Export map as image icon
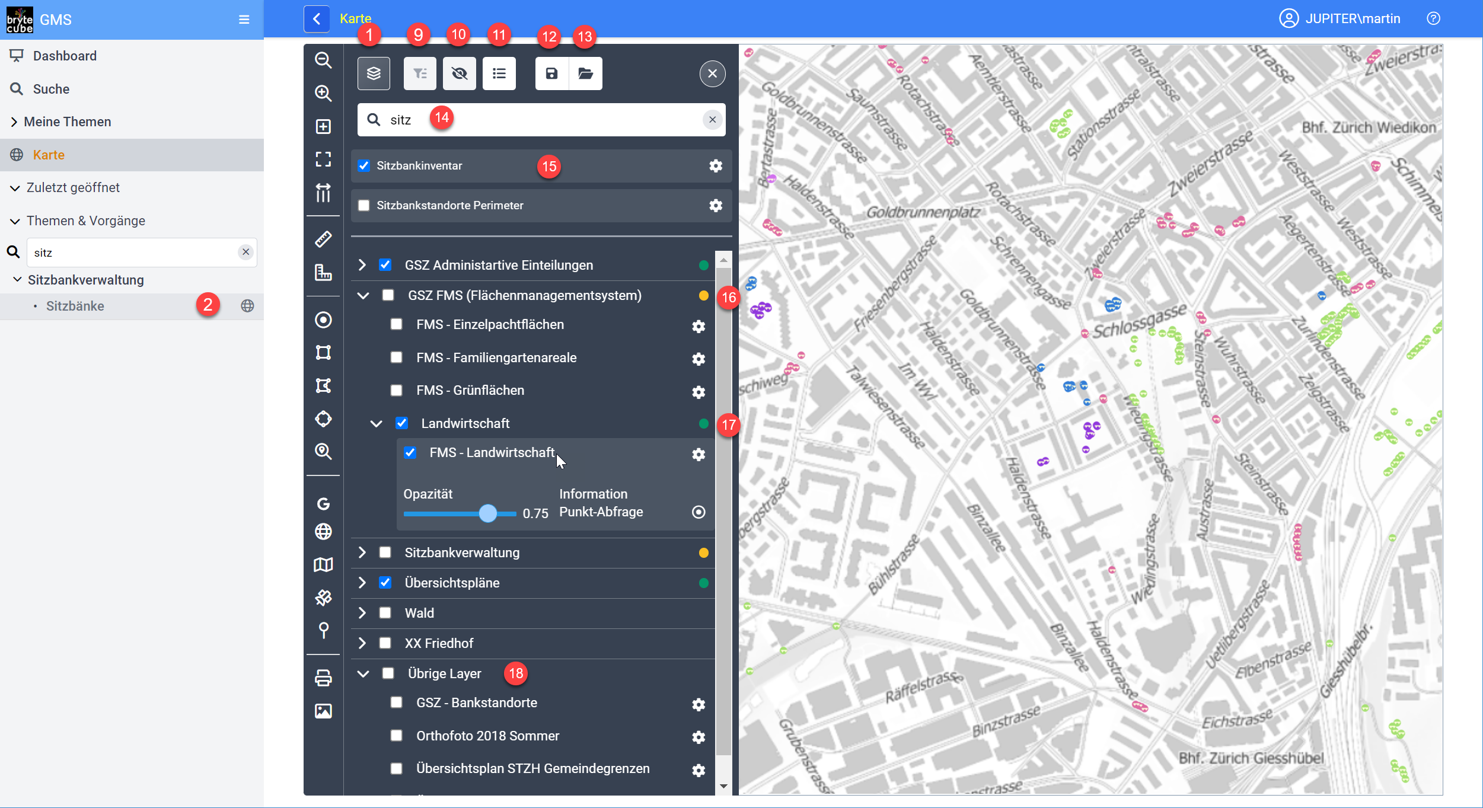The height and width of the screenshot is (808, 1483). [323, 711]
